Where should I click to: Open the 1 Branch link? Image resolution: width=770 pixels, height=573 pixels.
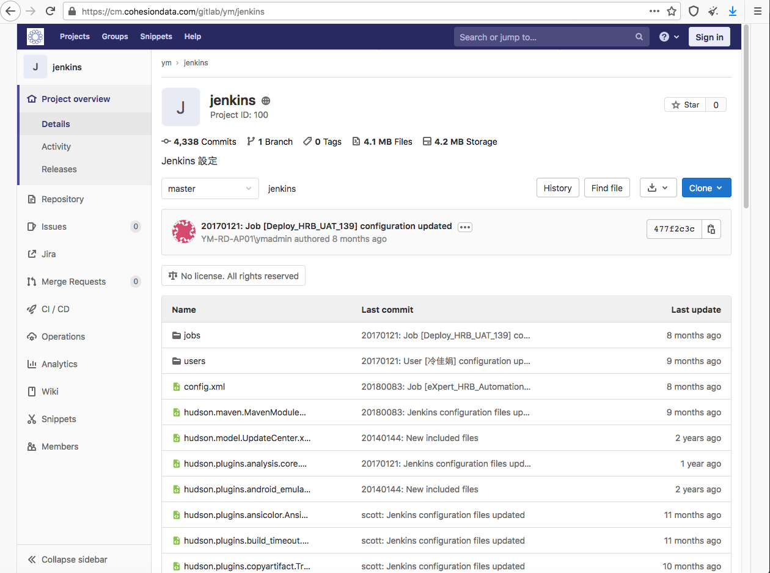click(x=269, y=142)
